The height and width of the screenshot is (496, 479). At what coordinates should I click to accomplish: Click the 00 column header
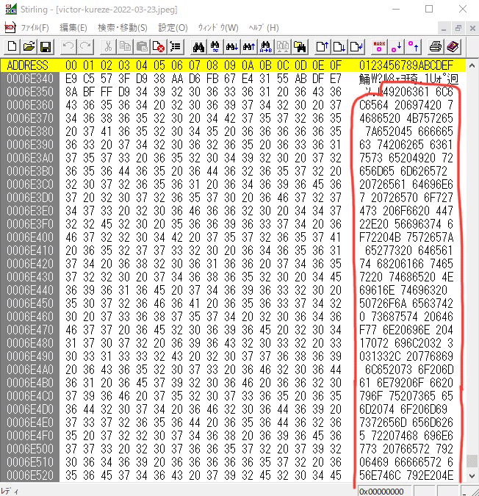click(71, 65)
